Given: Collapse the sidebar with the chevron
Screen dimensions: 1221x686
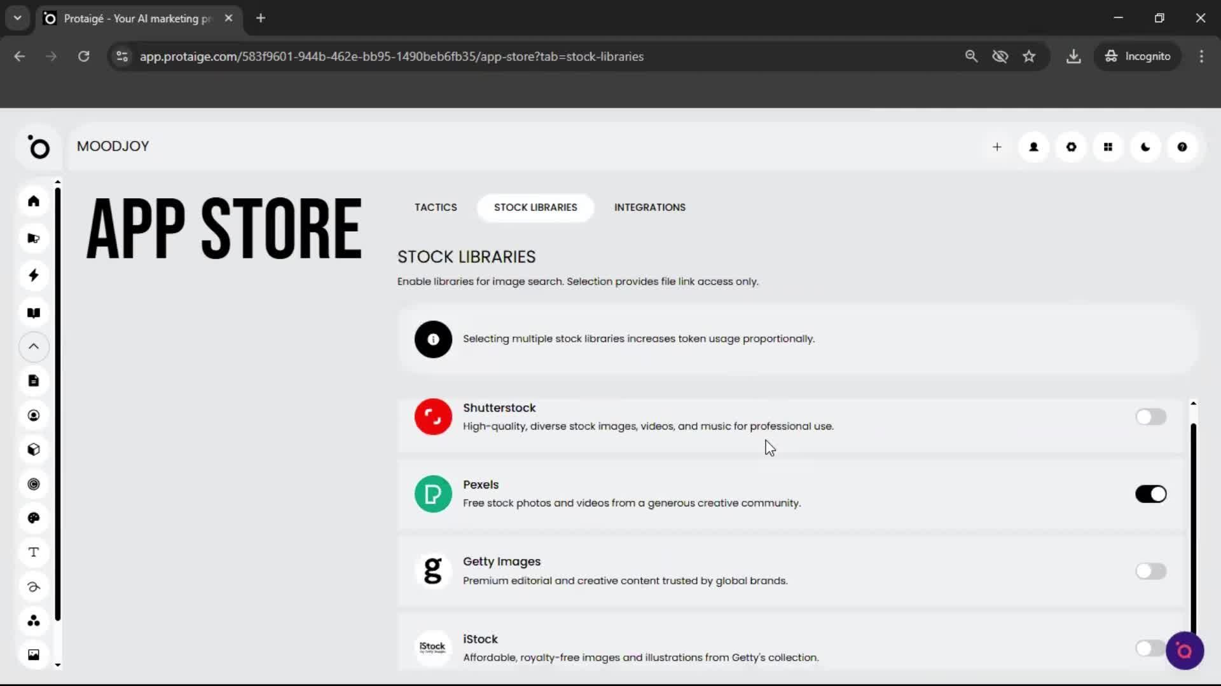Looking at the screenshot, I should tap(33, 347).
